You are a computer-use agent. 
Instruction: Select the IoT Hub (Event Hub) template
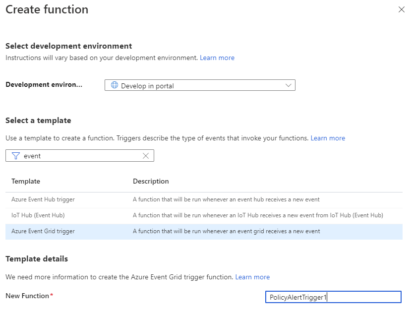(204, 215)
